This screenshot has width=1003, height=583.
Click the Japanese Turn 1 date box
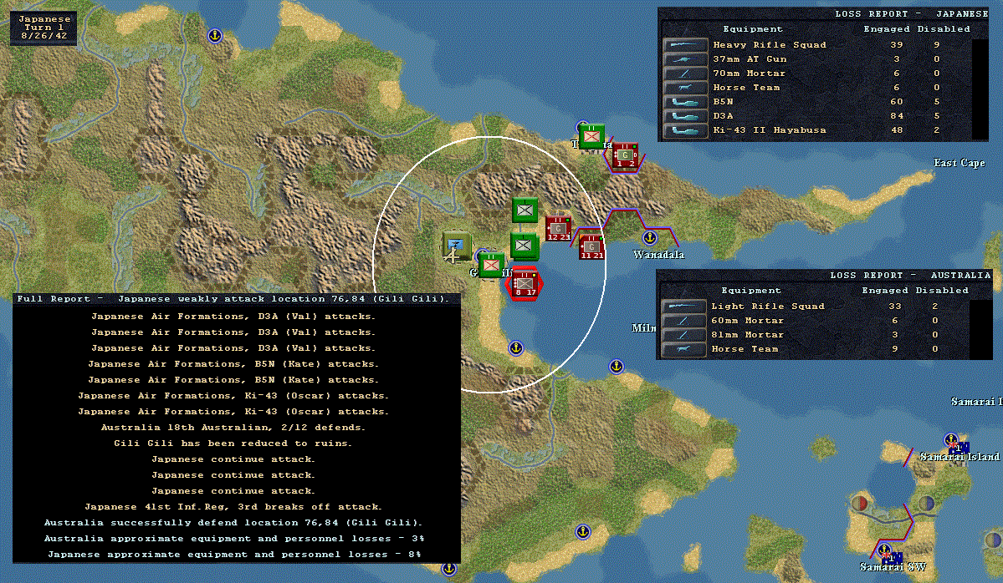[x=43, y=28]
